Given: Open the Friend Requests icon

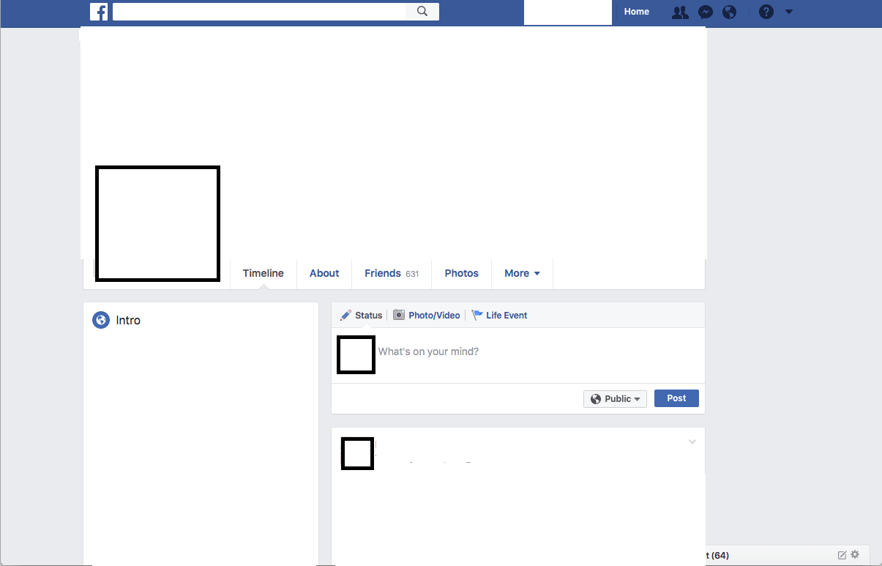Looking at the screenshot, I should [680, 12].
